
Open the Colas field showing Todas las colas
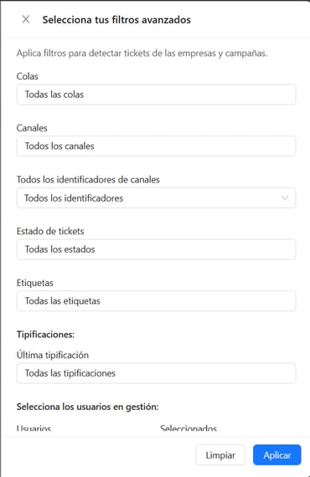click(x=156, y=95)
